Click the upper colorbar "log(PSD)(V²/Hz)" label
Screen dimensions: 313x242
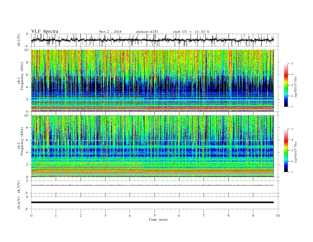point(296,86)
